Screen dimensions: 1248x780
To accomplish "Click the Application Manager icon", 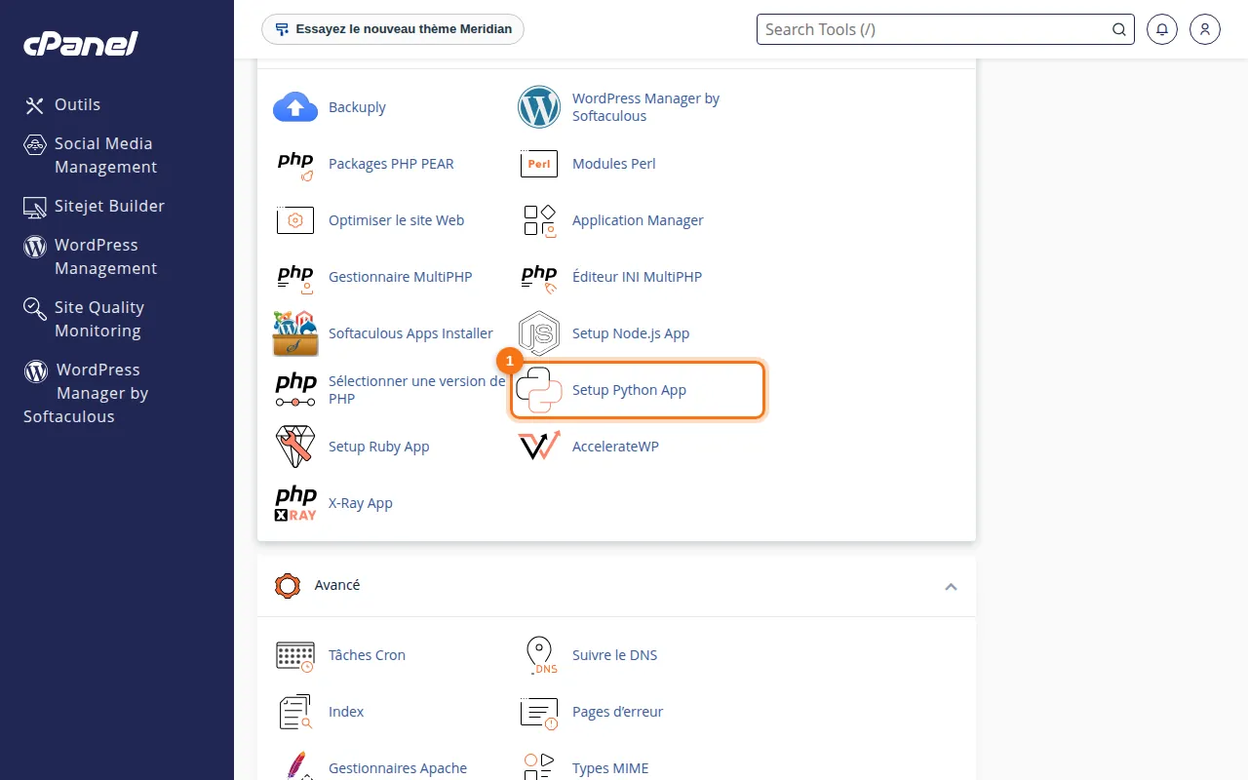I will pyautogui.click(x=539, y=220).
